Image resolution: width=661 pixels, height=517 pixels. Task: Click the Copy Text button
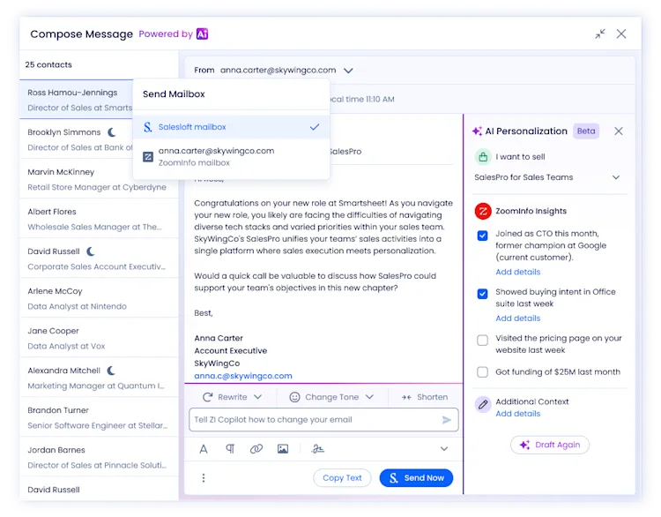coord(342,478)
